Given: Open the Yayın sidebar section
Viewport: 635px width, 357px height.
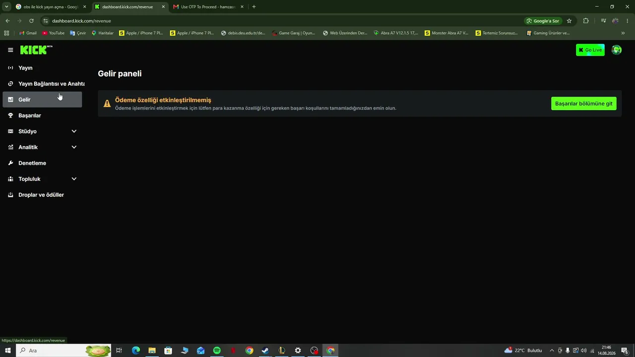Looking at the screenshot, I should click(x=42, y=68).
